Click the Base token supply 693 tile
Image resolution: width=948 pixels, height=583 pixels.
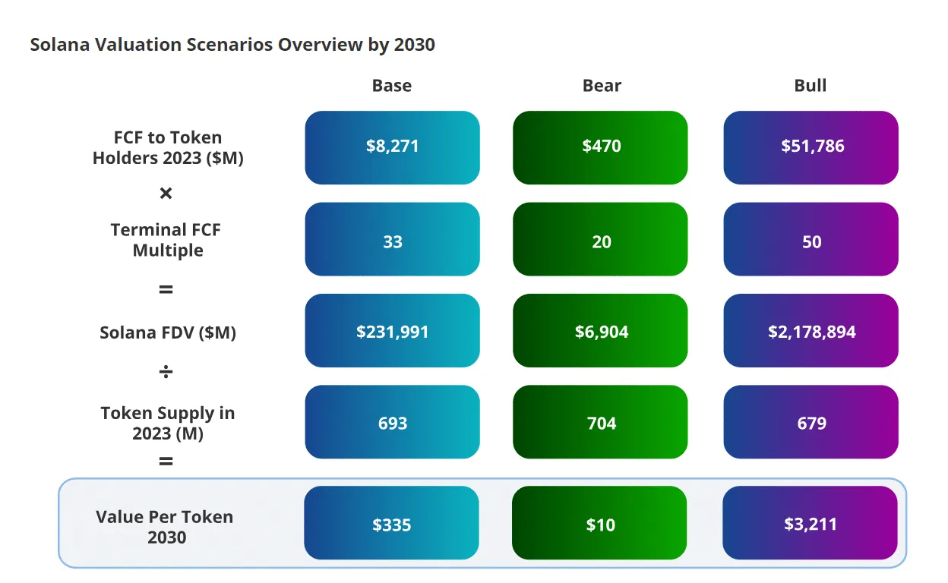(392, 422)
